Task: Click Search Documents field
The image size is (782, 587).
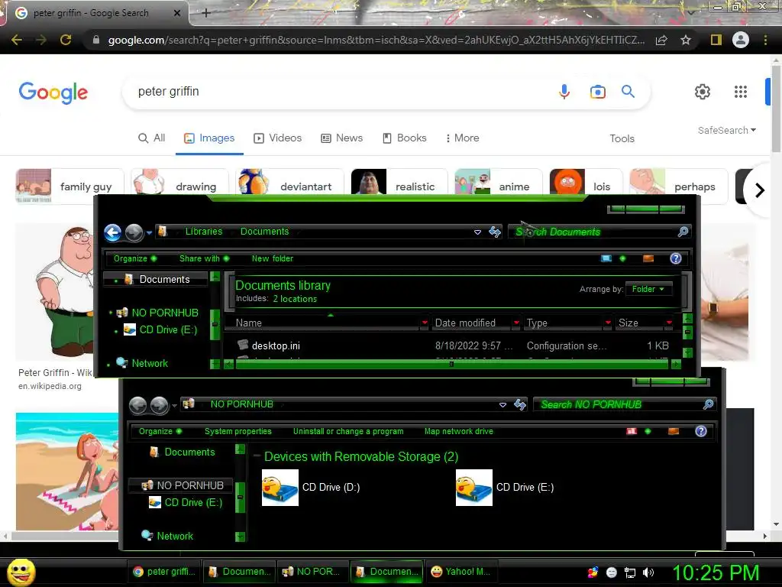Action: (x=593, y=232)
